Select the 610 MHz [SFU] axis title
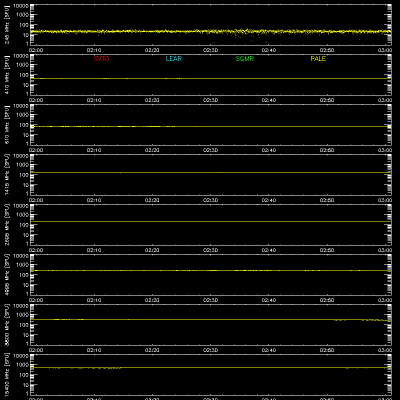The width and height of the screenshot is (400, 400). (x=6, y=124)
